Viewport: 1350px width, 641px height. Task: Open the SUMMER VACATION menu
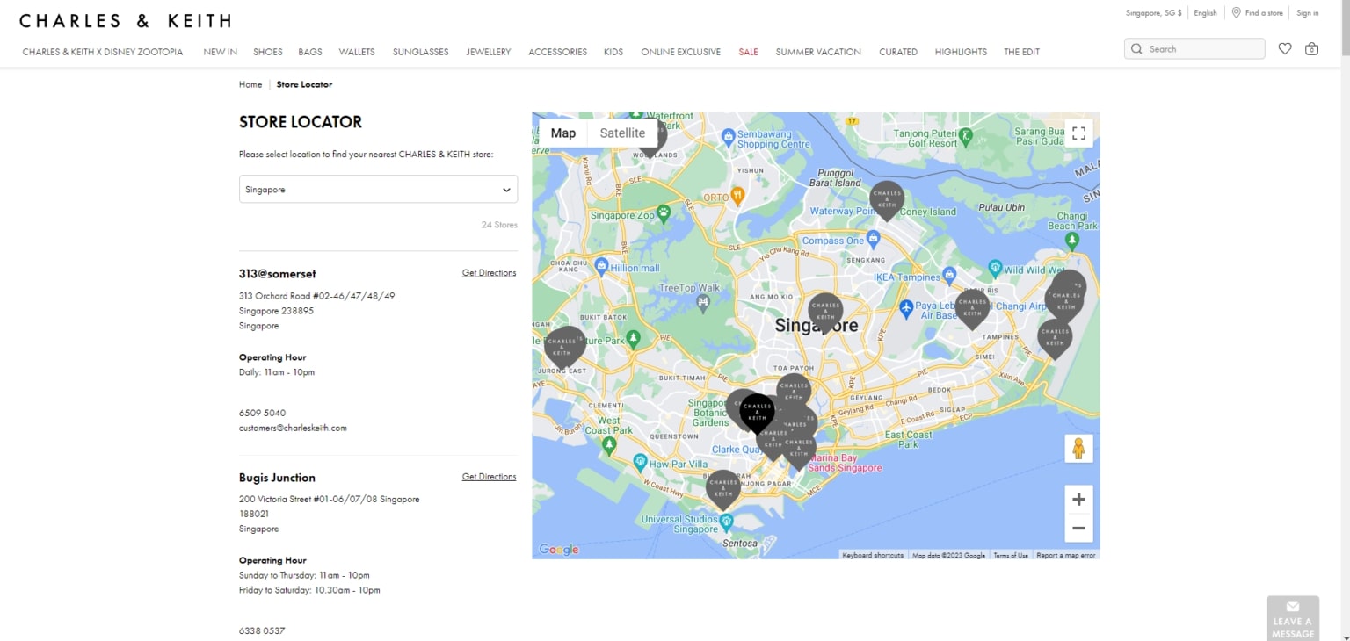[x=818, y=52]
